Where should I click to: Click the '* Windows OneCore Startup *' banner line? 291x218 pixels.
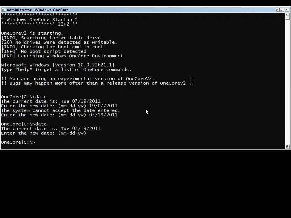(x=39, y=20)
